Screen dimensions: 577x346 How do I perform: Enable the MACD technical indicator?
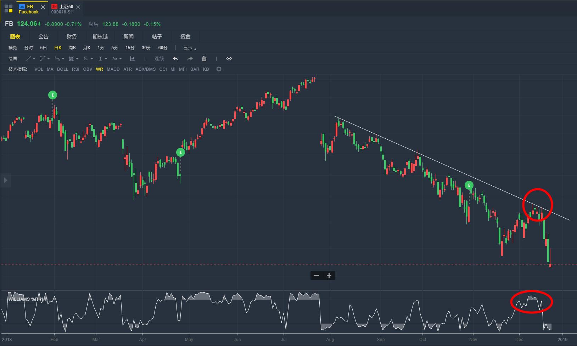click(x=113, y=69)
